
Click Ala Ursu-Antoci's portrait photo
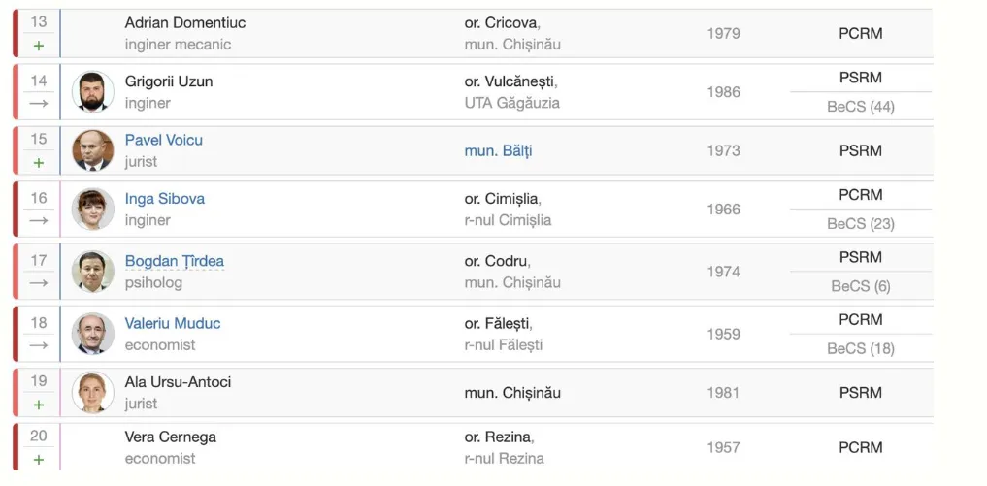pyautogui.click(x=93, y=393)
